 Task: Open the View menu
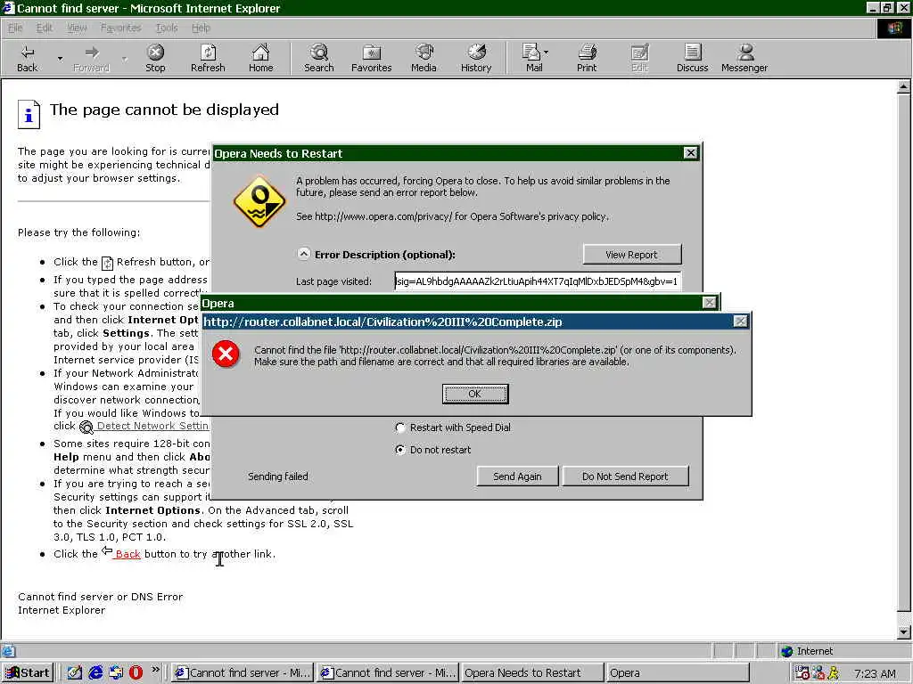(77, 28)
